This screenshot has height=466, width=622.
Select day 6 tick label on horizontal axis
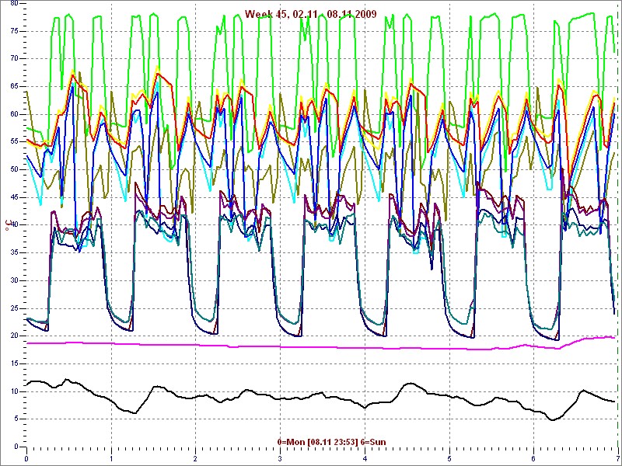533,458
